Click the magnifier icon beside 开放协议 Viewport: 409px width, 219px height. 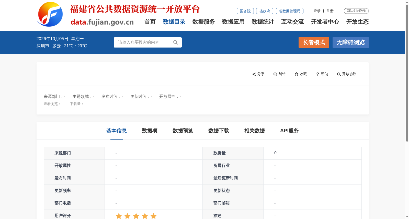tap(339, 74)
